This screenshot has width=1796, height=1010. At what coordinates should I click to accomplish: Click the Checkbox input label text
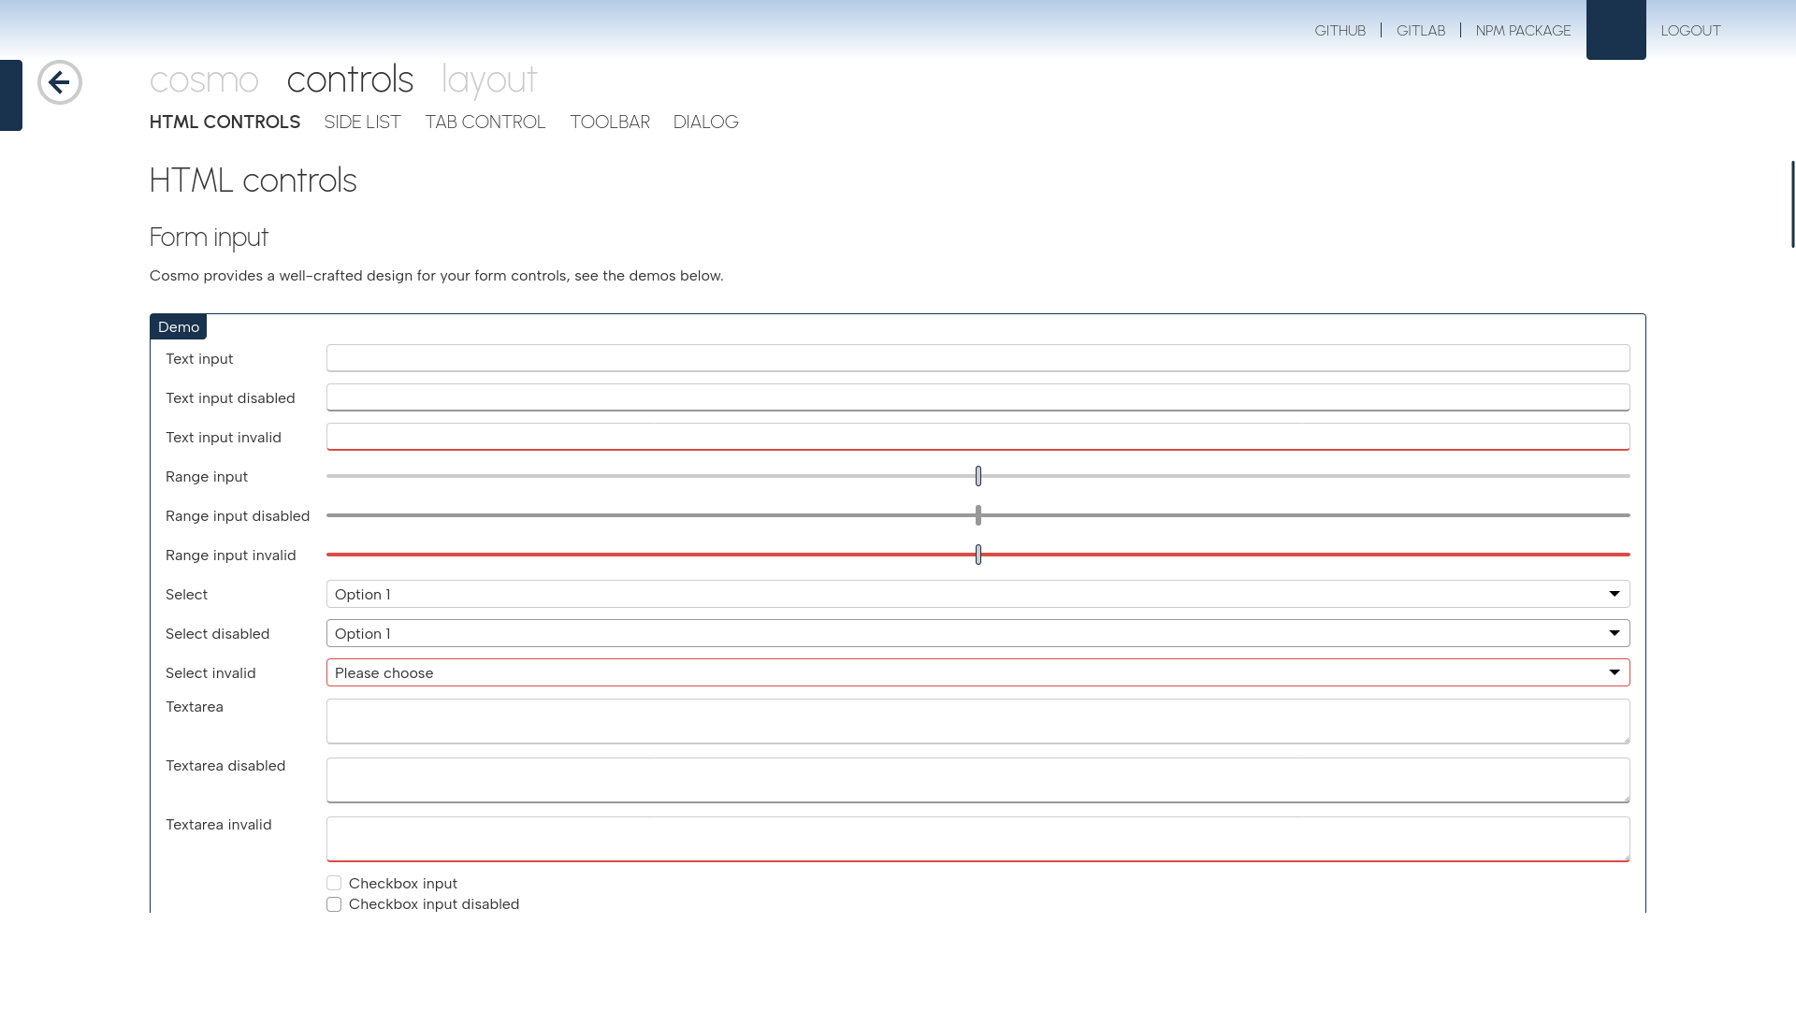(x=403, y=883)
